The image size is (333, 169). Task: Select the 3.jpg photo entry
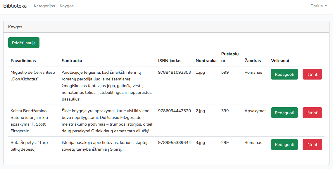(200, 143)
